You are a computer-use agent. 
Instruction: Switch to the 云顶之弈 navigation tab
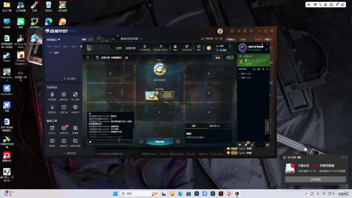click(130, 48)
